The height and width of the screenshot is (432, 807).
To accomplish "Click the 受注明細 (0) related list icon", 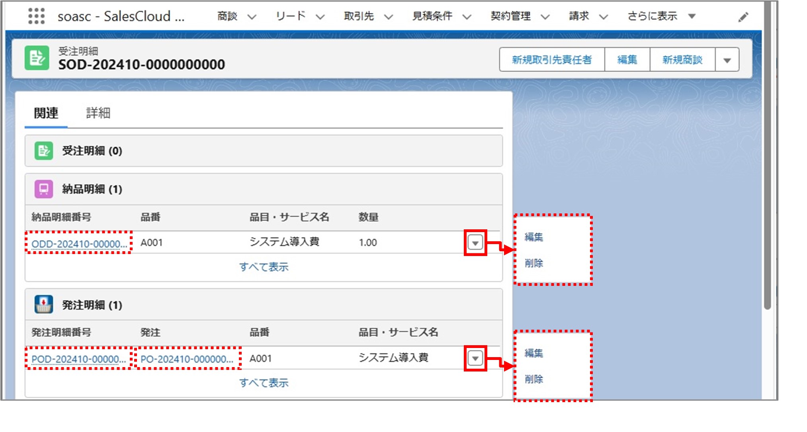I will click(x=44, y=151).
